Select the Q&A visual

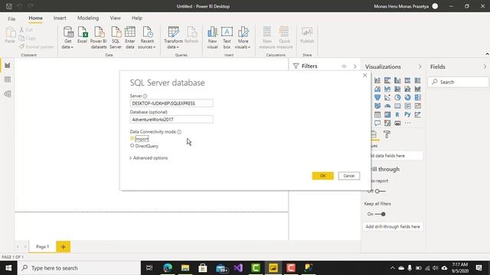377,123
